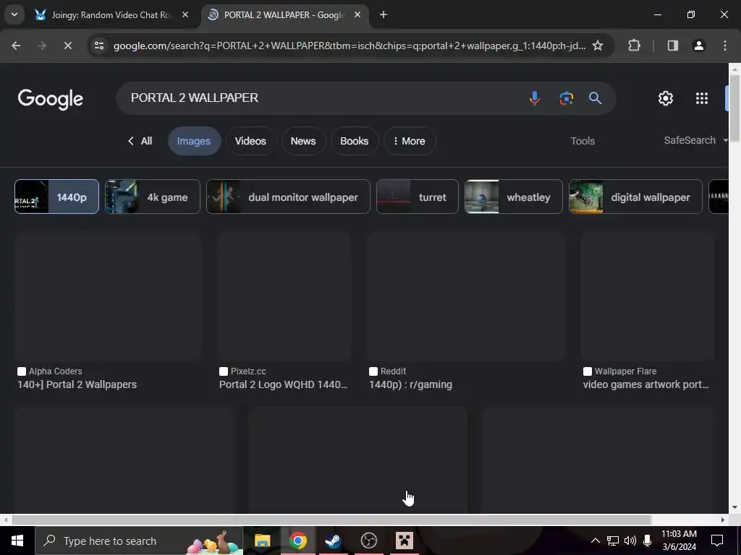This screenshot has height=555, width=741.
Task: Switch to Books results
Action: click(354, 141)
